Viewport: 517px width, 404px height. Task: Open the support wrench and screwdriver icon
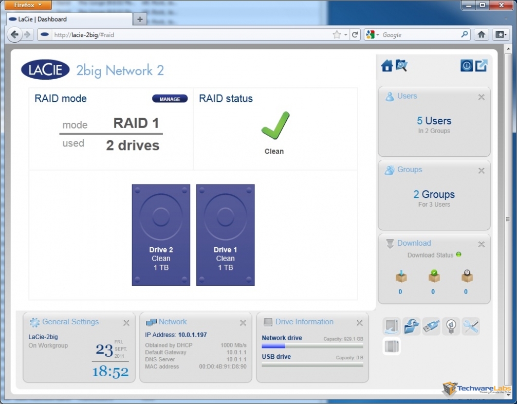471,326
